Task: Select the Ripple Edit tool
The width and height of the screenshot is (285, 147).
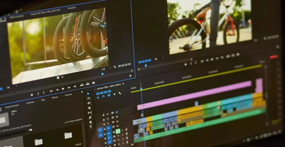Action: point(89,103)
